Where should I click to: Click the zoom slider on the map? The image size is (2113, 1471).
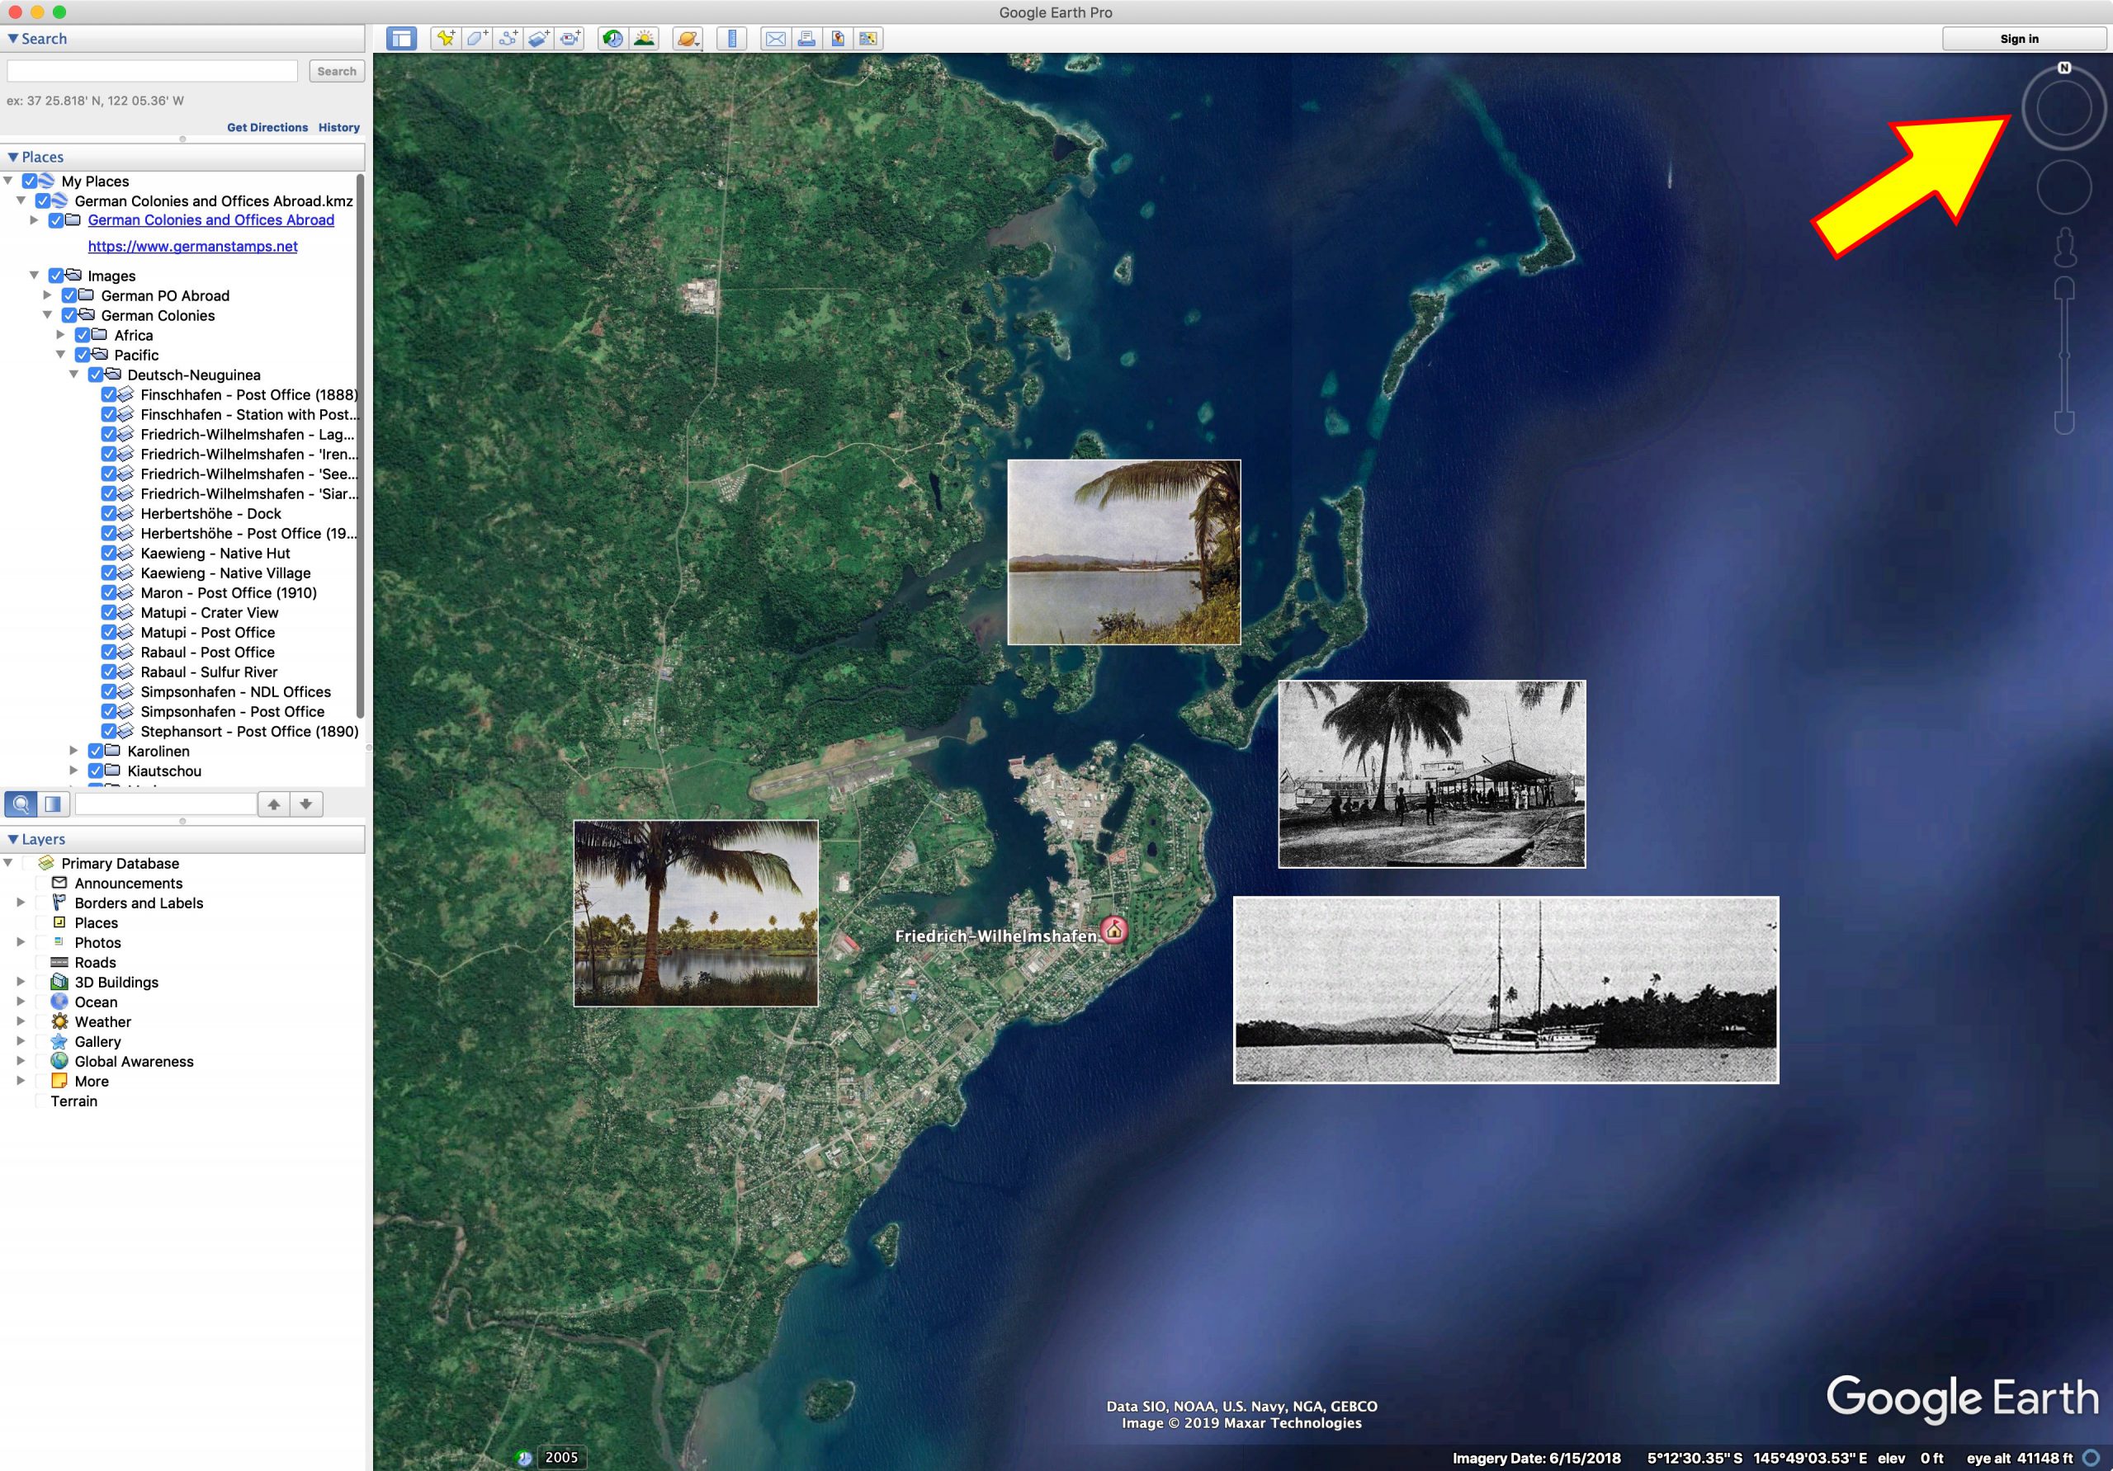[x=2064, y=355]
